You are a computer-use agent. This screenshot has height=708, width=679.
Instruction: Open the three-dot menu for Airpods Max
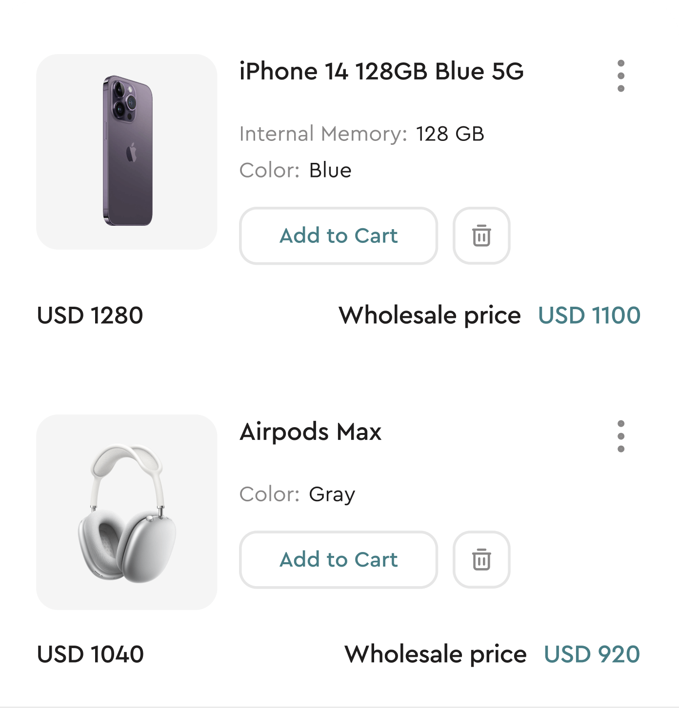click(620, 436)
